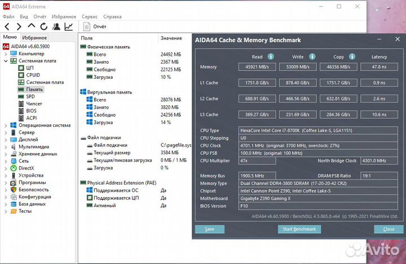Click the Memory Type DDR4-3800 field
406x264 pixels.
pyautogui.click(x=318, y=184)
